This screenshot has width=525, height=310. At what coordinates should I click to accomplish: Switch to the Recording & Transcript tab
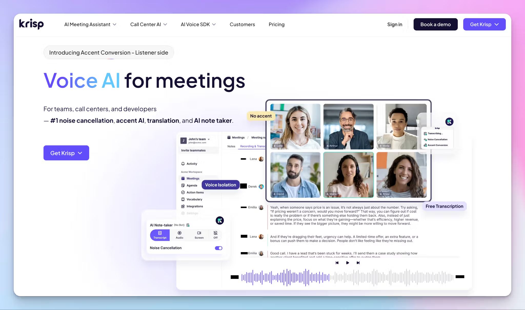coord(253,146)
